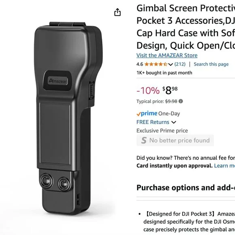Click the share icon above the product image
The width and height of the screenshot is (235, 235).
pos(117,12)
